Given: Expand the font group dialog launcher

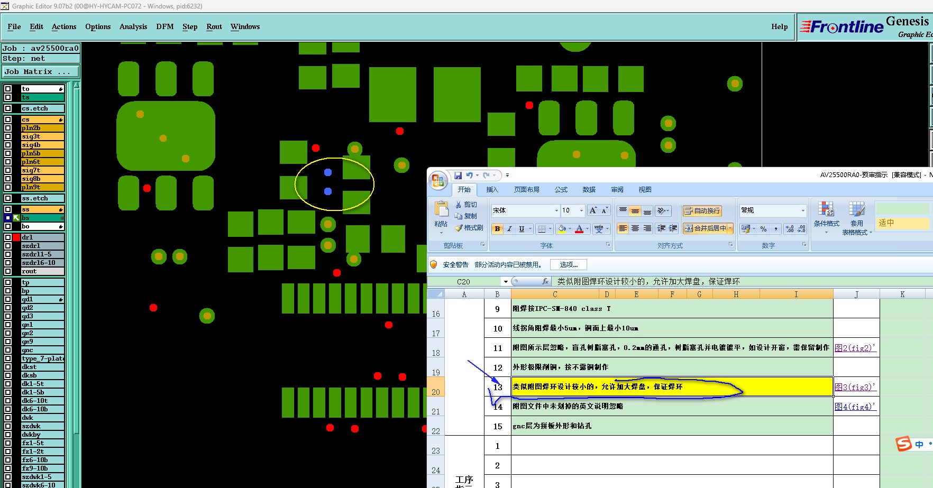Looking at the screenshot, I should 608,245.
